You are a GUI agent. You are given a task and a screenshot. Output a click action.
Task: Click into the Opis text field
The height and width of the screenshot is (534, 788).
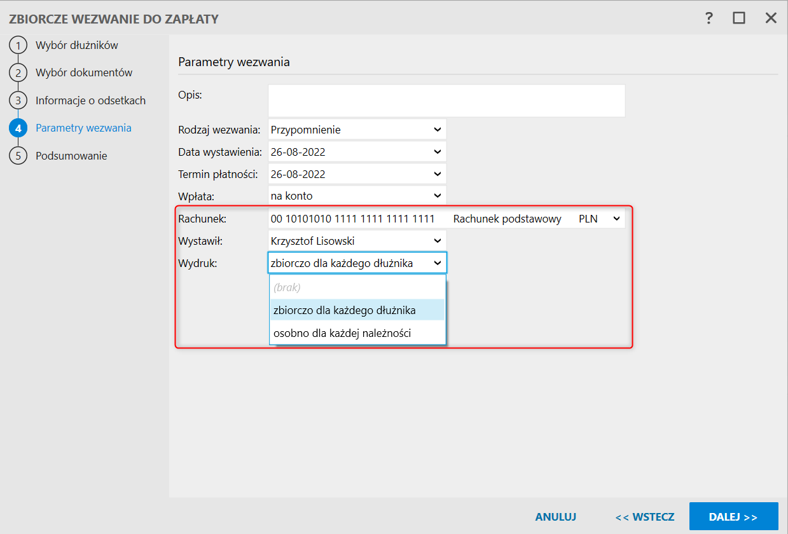(446, 100)
